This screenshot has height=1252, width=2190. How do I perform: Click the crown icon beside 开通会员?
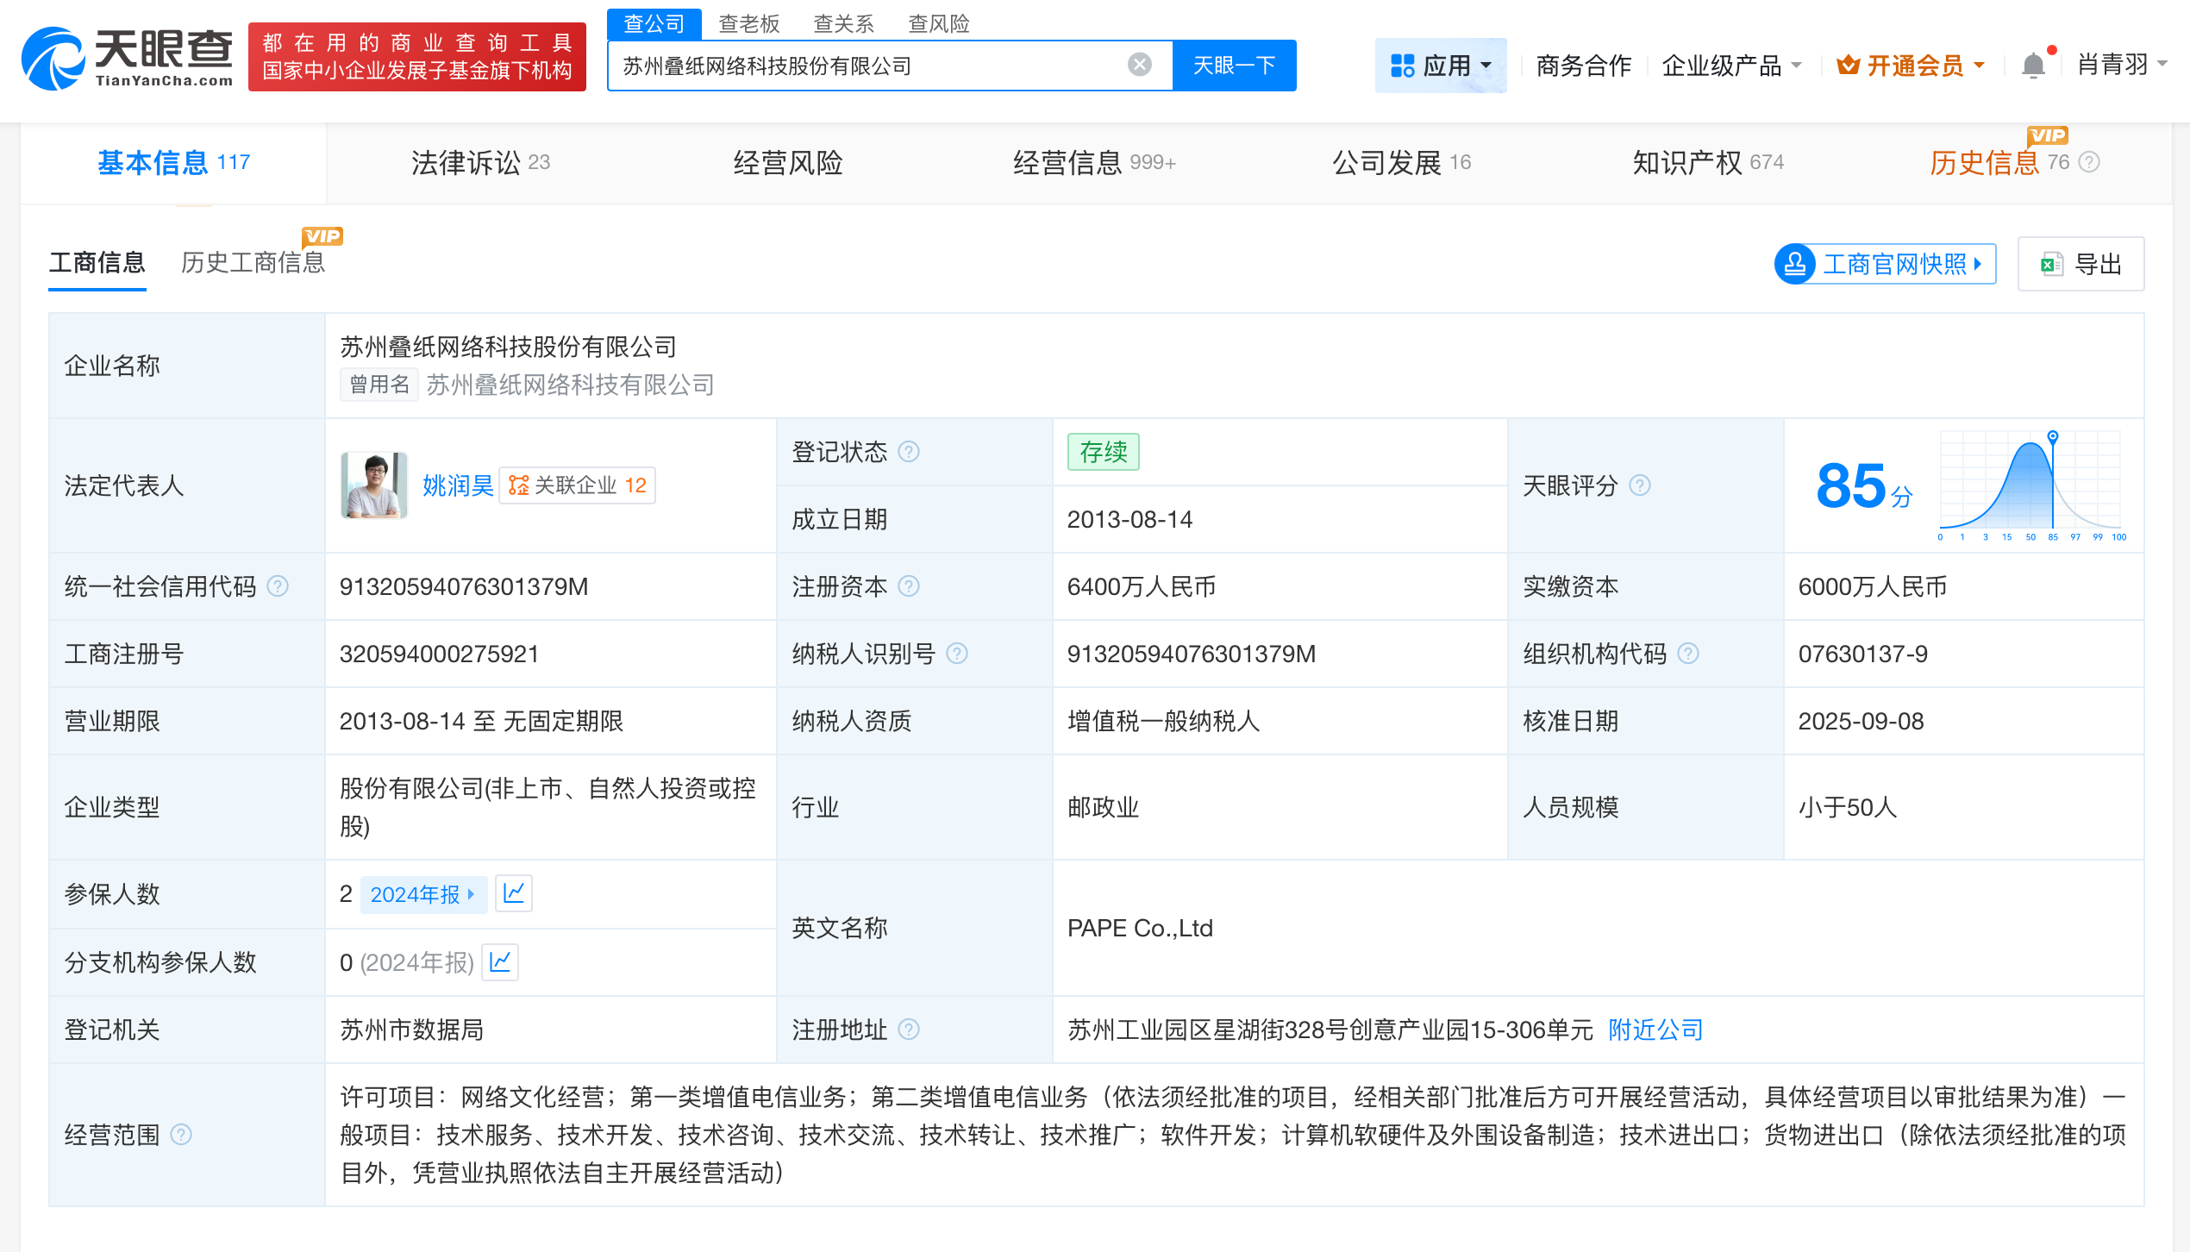pyautogui.click(x=1849, y=65)
